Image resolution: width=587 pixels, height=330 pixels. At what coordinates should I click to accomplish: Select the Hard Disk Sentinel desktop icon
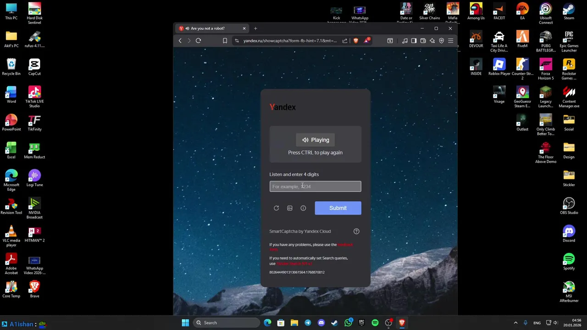click(x=34, y=13)
